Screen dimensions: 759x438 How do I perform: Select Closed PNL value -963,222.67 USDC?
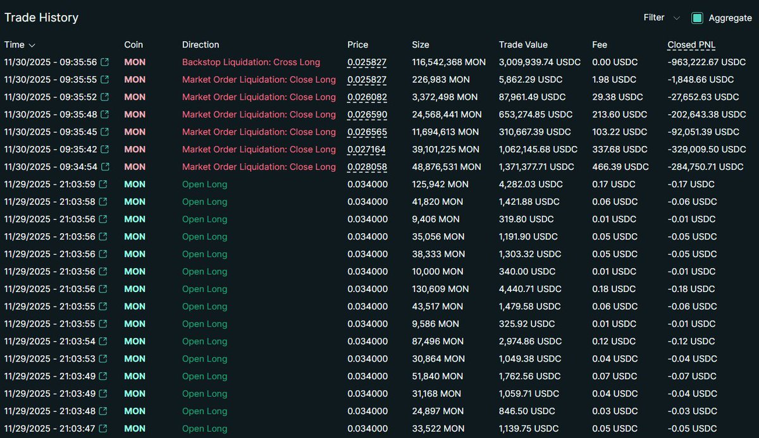click(x=707, y=62)
